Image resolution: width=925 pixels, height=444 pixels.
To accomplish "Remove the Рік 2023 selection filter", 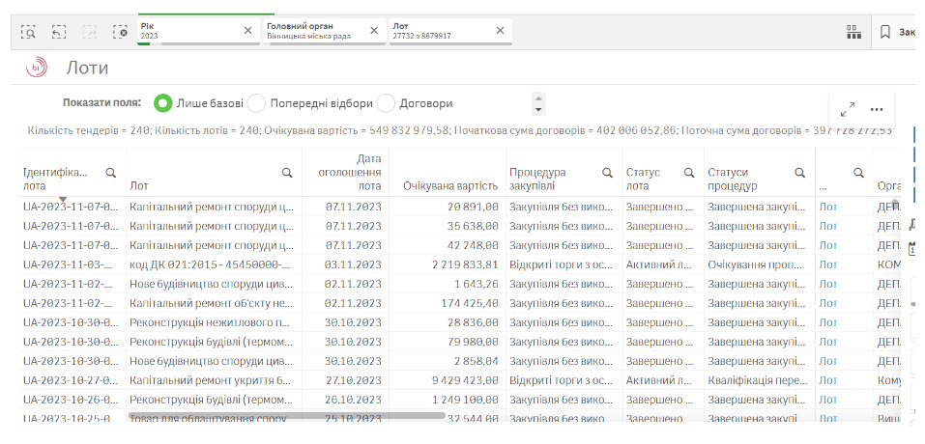I will pyautogui.click(x=247, y=30).
